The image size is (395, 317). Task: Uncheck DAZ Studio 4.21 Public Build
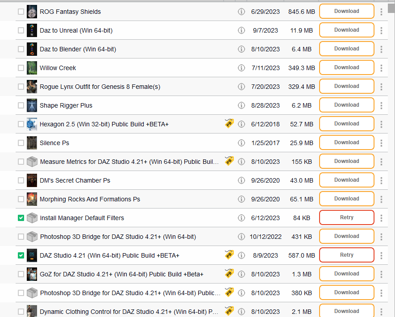click(21, 255)
